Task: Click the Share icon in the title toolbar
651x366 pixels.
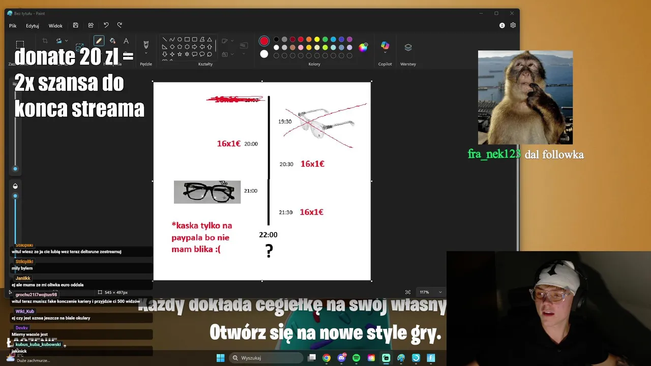Action: point(91,25)
